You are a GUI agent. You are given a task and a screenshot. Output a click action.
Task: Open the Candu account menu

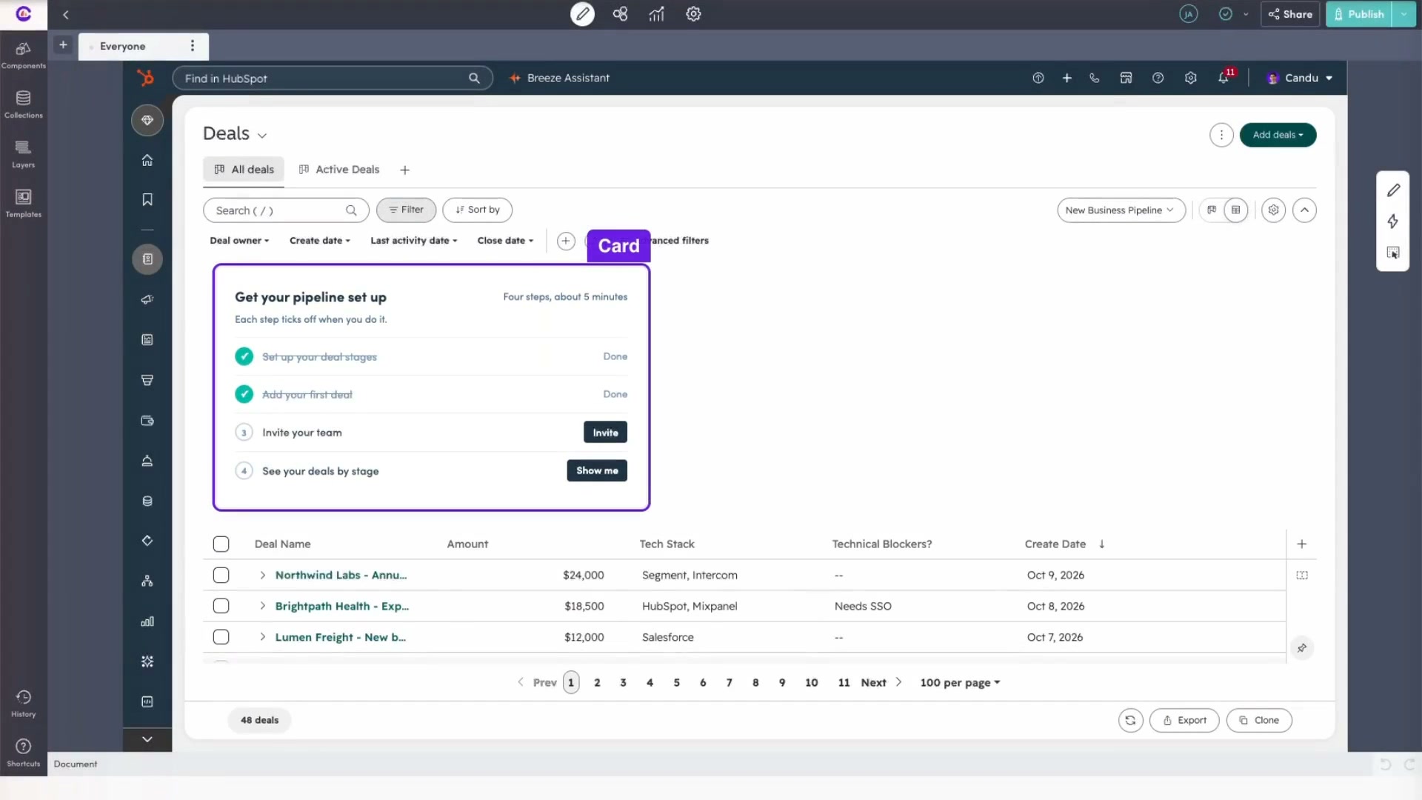(1300, 78)
